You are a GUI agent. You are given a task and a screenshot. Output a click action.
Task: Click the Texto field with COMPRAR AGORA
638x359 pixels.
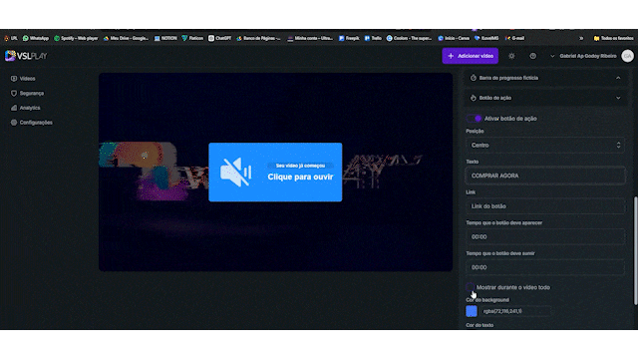(x=545, y=176)
